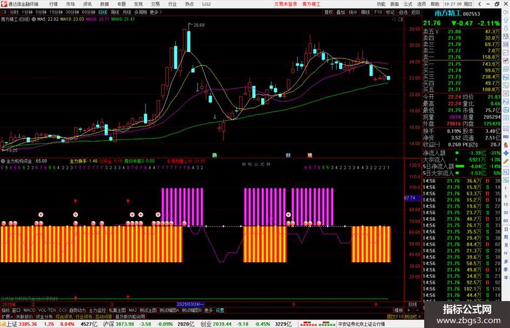The image size is (510, 328).
Task: Open the candlestick chart icon in right sidebar
Action: click(x=506, y=61)
